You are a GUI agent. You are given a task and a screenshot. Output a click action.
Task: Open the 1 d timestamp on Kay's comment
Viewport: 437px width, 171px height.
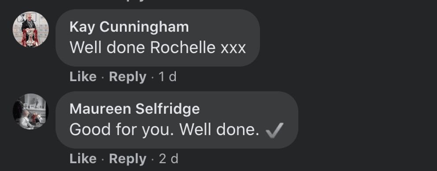(x=167, y=77)
